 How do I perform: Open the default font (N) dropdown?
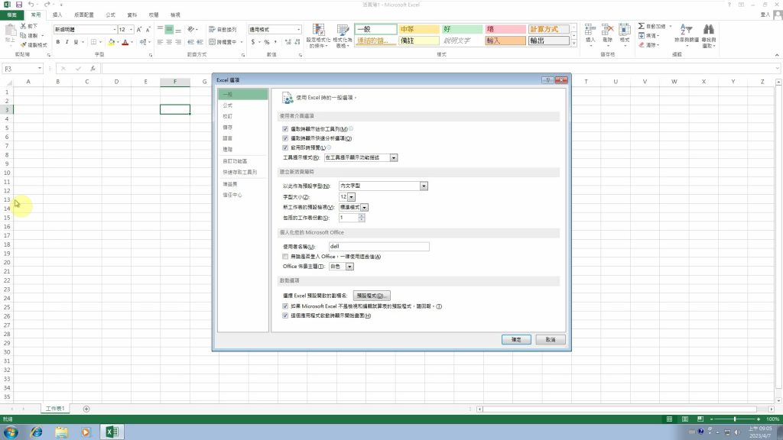pos(424,186)
